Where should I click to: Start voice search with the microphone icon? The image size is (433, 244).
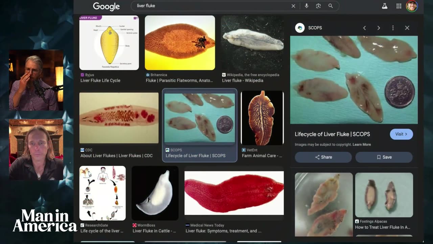(x=306, y=6)
